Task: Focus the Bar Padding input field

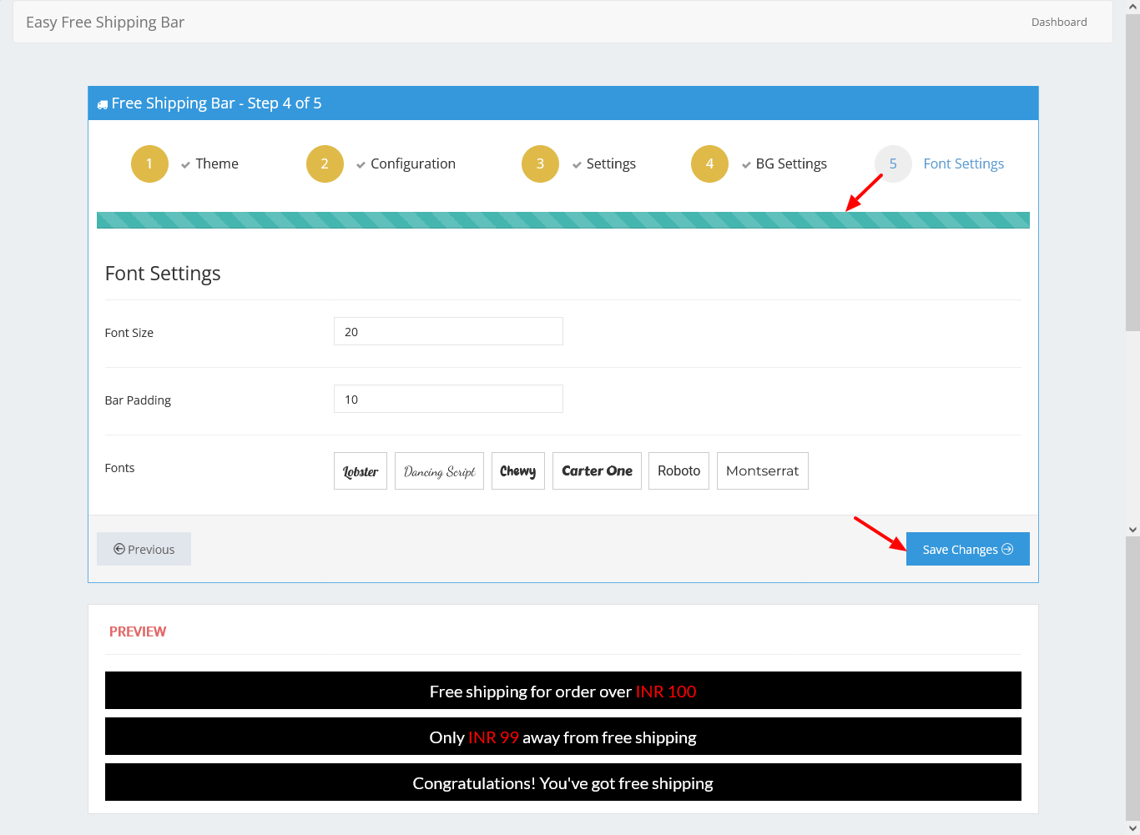Action: click(448, 399)
